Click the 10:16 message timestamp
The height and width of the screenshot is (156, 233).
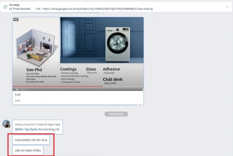(17, 101)
